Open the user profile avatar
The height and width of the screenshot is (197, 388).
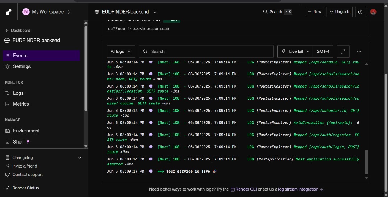coord(373,11)
